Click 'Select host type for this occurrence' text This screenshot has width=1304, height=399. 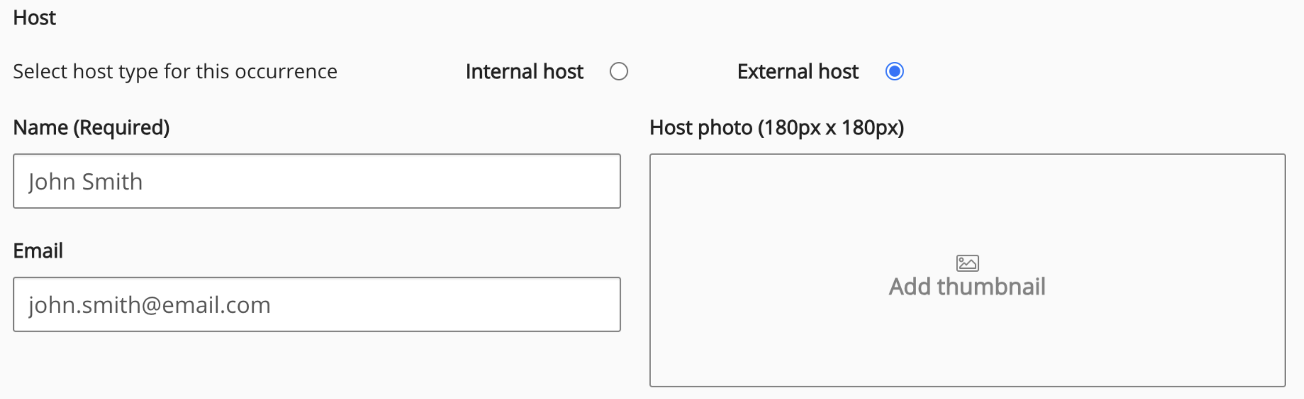(x=175, y=71)
